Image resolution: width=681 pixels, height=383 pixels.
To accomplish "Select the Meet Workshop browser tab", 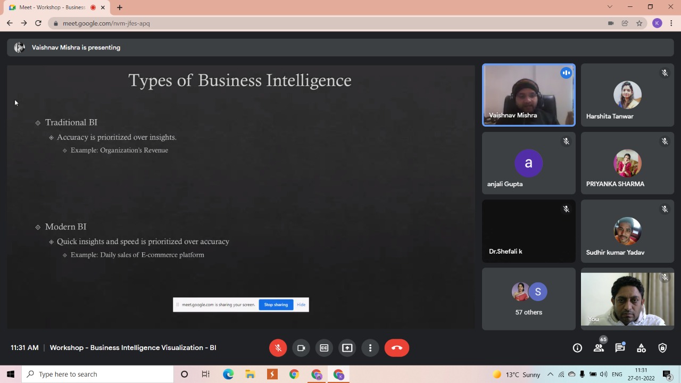I will [52, 7].
